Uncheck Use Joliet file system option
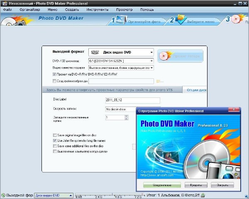 (55, 141)
